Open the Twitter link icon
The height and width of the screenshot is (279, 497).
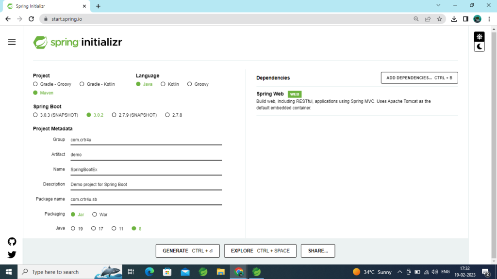pos(12,254)
